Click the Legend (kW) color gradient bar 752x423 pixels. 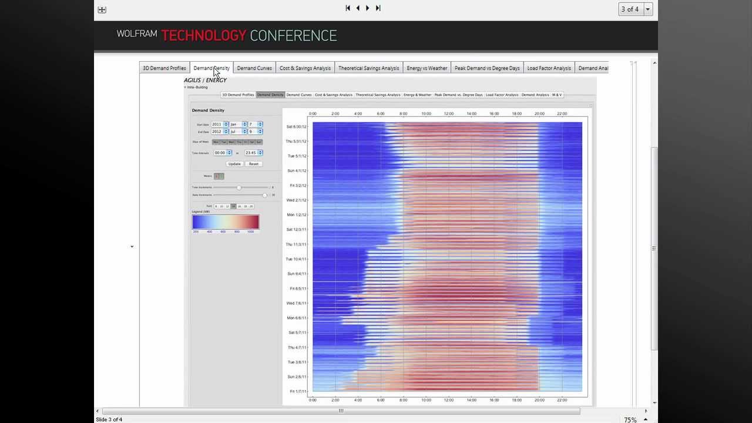226,221
